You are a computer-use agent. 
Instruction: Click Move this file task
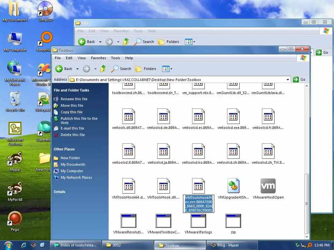pyautogui.click(x=72, y=106)
